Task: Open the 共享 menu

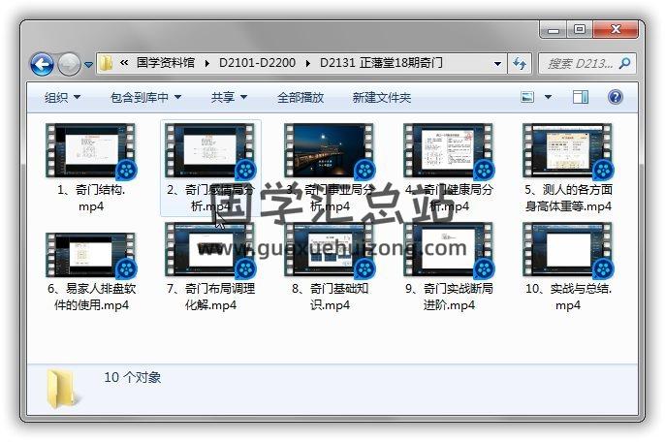Action: [229, 98]
